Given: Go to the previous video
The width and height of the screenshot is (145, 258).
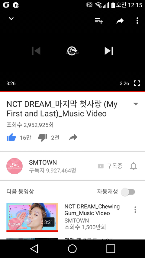Looking at the screenshot, I should click(x=36, y=51).
